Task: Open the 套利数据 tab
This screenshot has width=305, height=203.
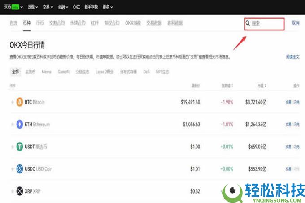Action: click(x=175, y=23)
